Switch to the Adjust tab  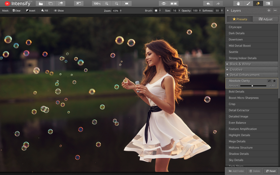pyautogui.click(x=265, y=19)
